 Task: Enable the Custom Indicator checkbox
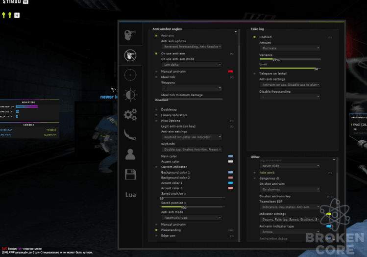[156, 167]
